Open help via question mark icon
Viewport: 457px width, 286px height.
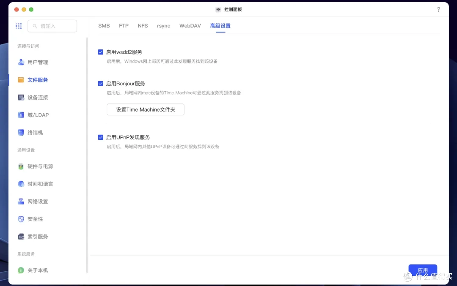(x=438, y=10)
